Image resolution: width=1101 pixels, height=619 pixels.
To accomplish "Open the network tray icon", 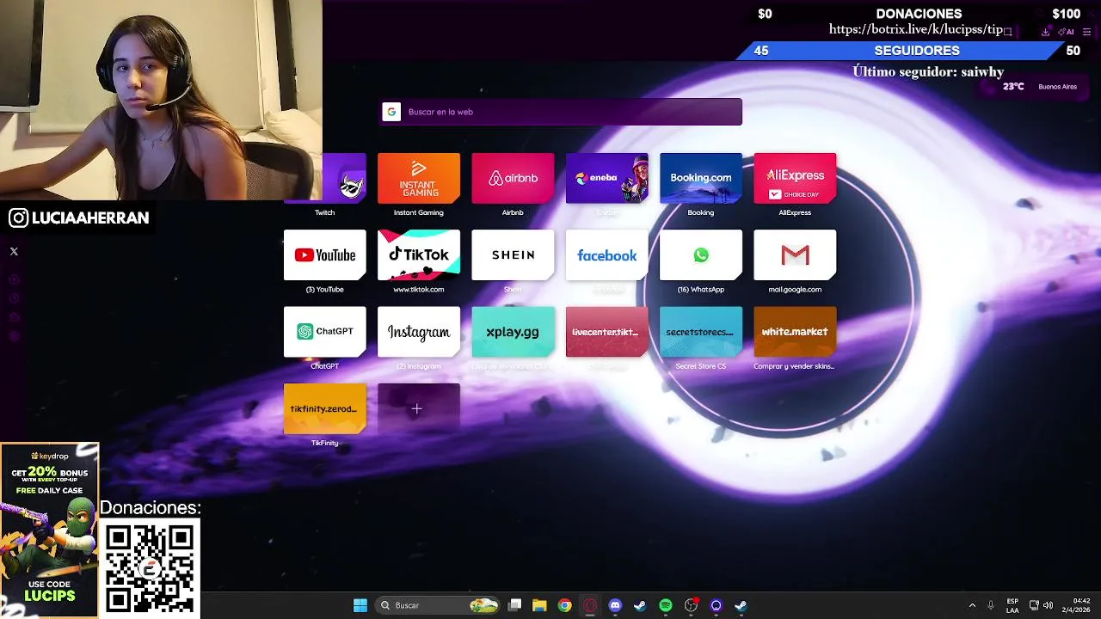I will click(1034, 605).
